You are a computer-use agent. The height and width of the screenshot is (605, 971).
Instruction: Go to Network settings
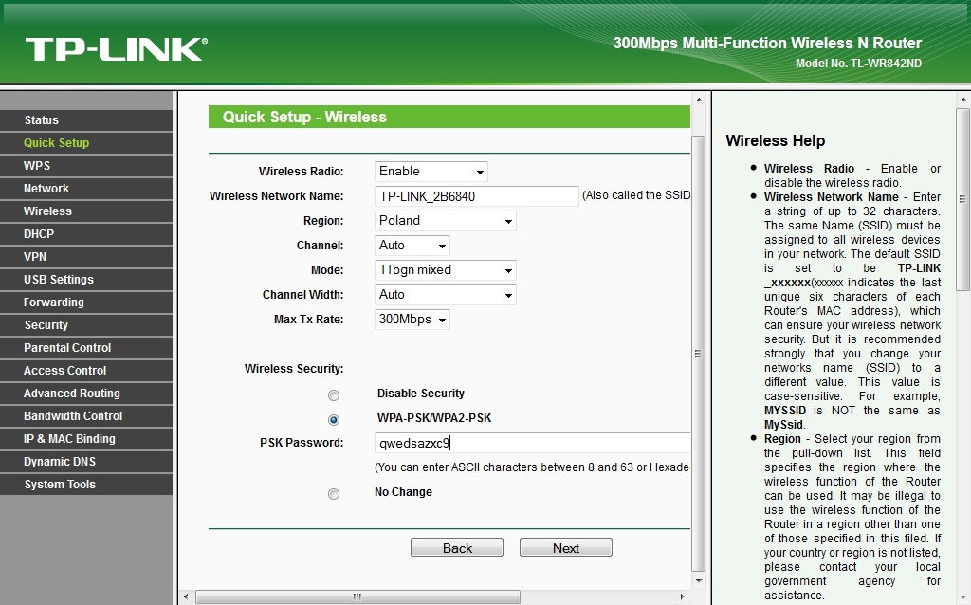pos(86,189)
